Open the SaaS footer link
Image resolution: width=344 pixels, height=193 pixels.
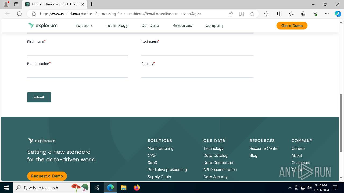pyautogui.click(x=152, y=163)
